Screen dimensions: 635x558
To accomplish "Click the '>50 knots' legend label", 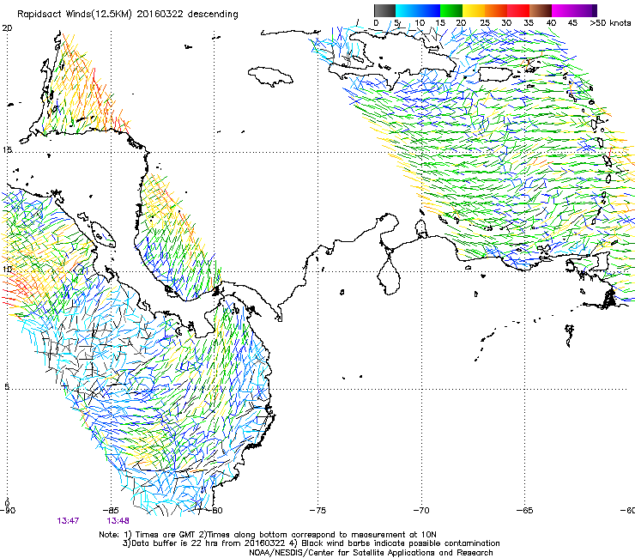I will click(610, 23).
